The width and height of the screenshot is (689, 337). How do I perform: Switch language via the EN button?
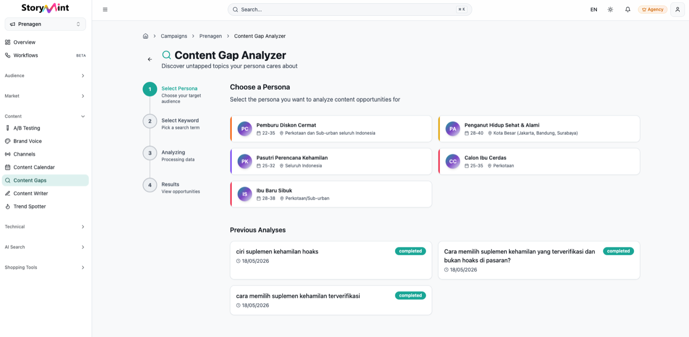coord(594,9)
